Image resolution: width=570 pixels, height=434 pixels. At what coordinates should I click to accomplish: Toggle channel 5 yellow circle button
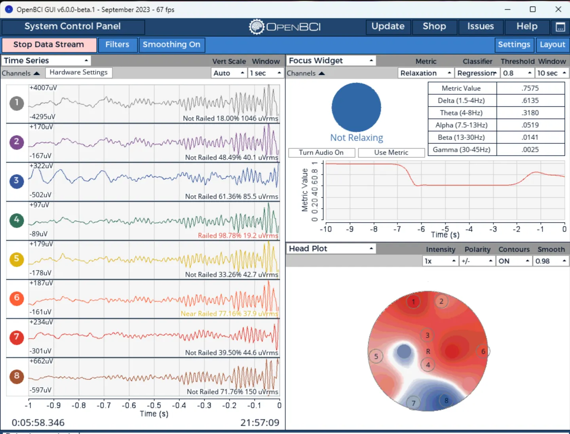pos(17,259)
